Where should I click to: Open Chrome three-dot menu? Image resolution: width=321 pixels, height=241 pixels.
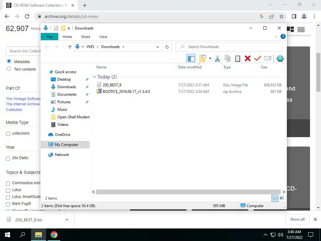[314, 16]
